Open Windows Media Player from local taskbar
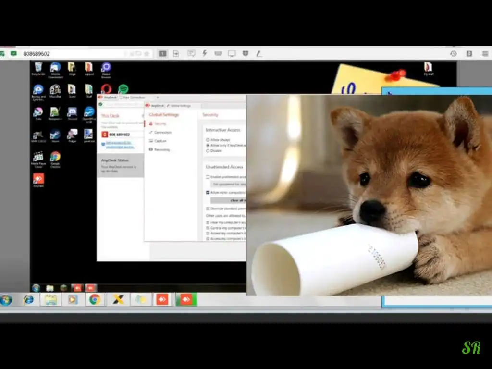Image resolution: width=492 pixels, height=369 pixels. [x=72, y=300]
